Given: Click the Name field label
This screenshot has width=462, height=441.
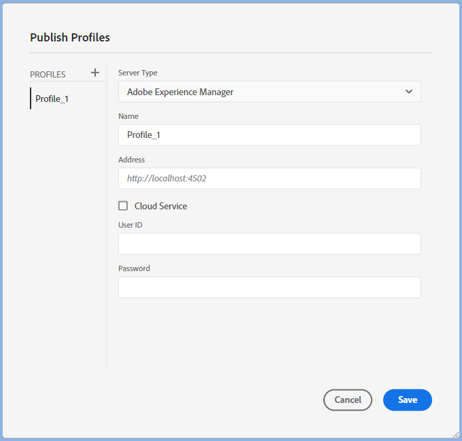Looking at the screenshot, I should pyautogui.click(x=128, y=116).
